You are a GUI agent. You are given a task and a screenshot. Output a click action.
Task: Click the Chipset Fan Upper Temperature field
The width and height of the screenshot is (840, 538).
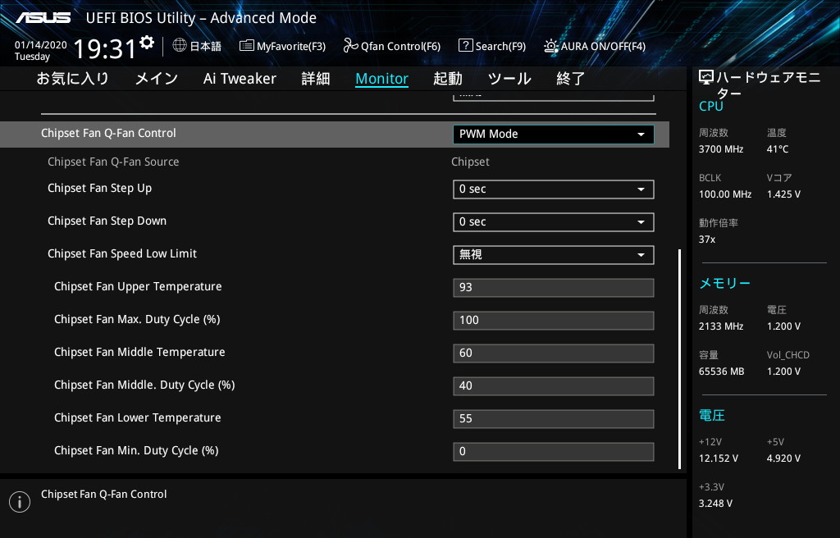tap(554, 287)
